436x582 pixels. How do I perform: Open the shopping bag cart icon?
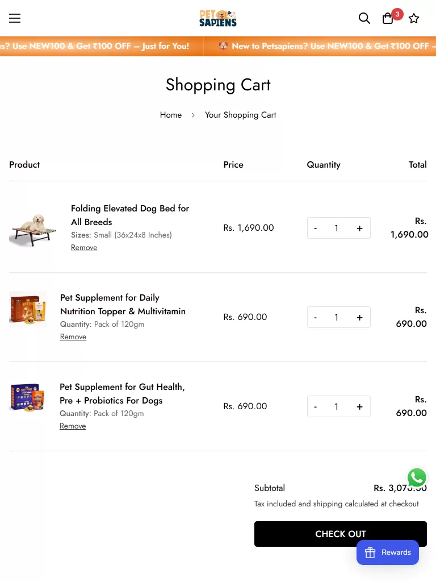pyautogui.click(x=388, y=18)
